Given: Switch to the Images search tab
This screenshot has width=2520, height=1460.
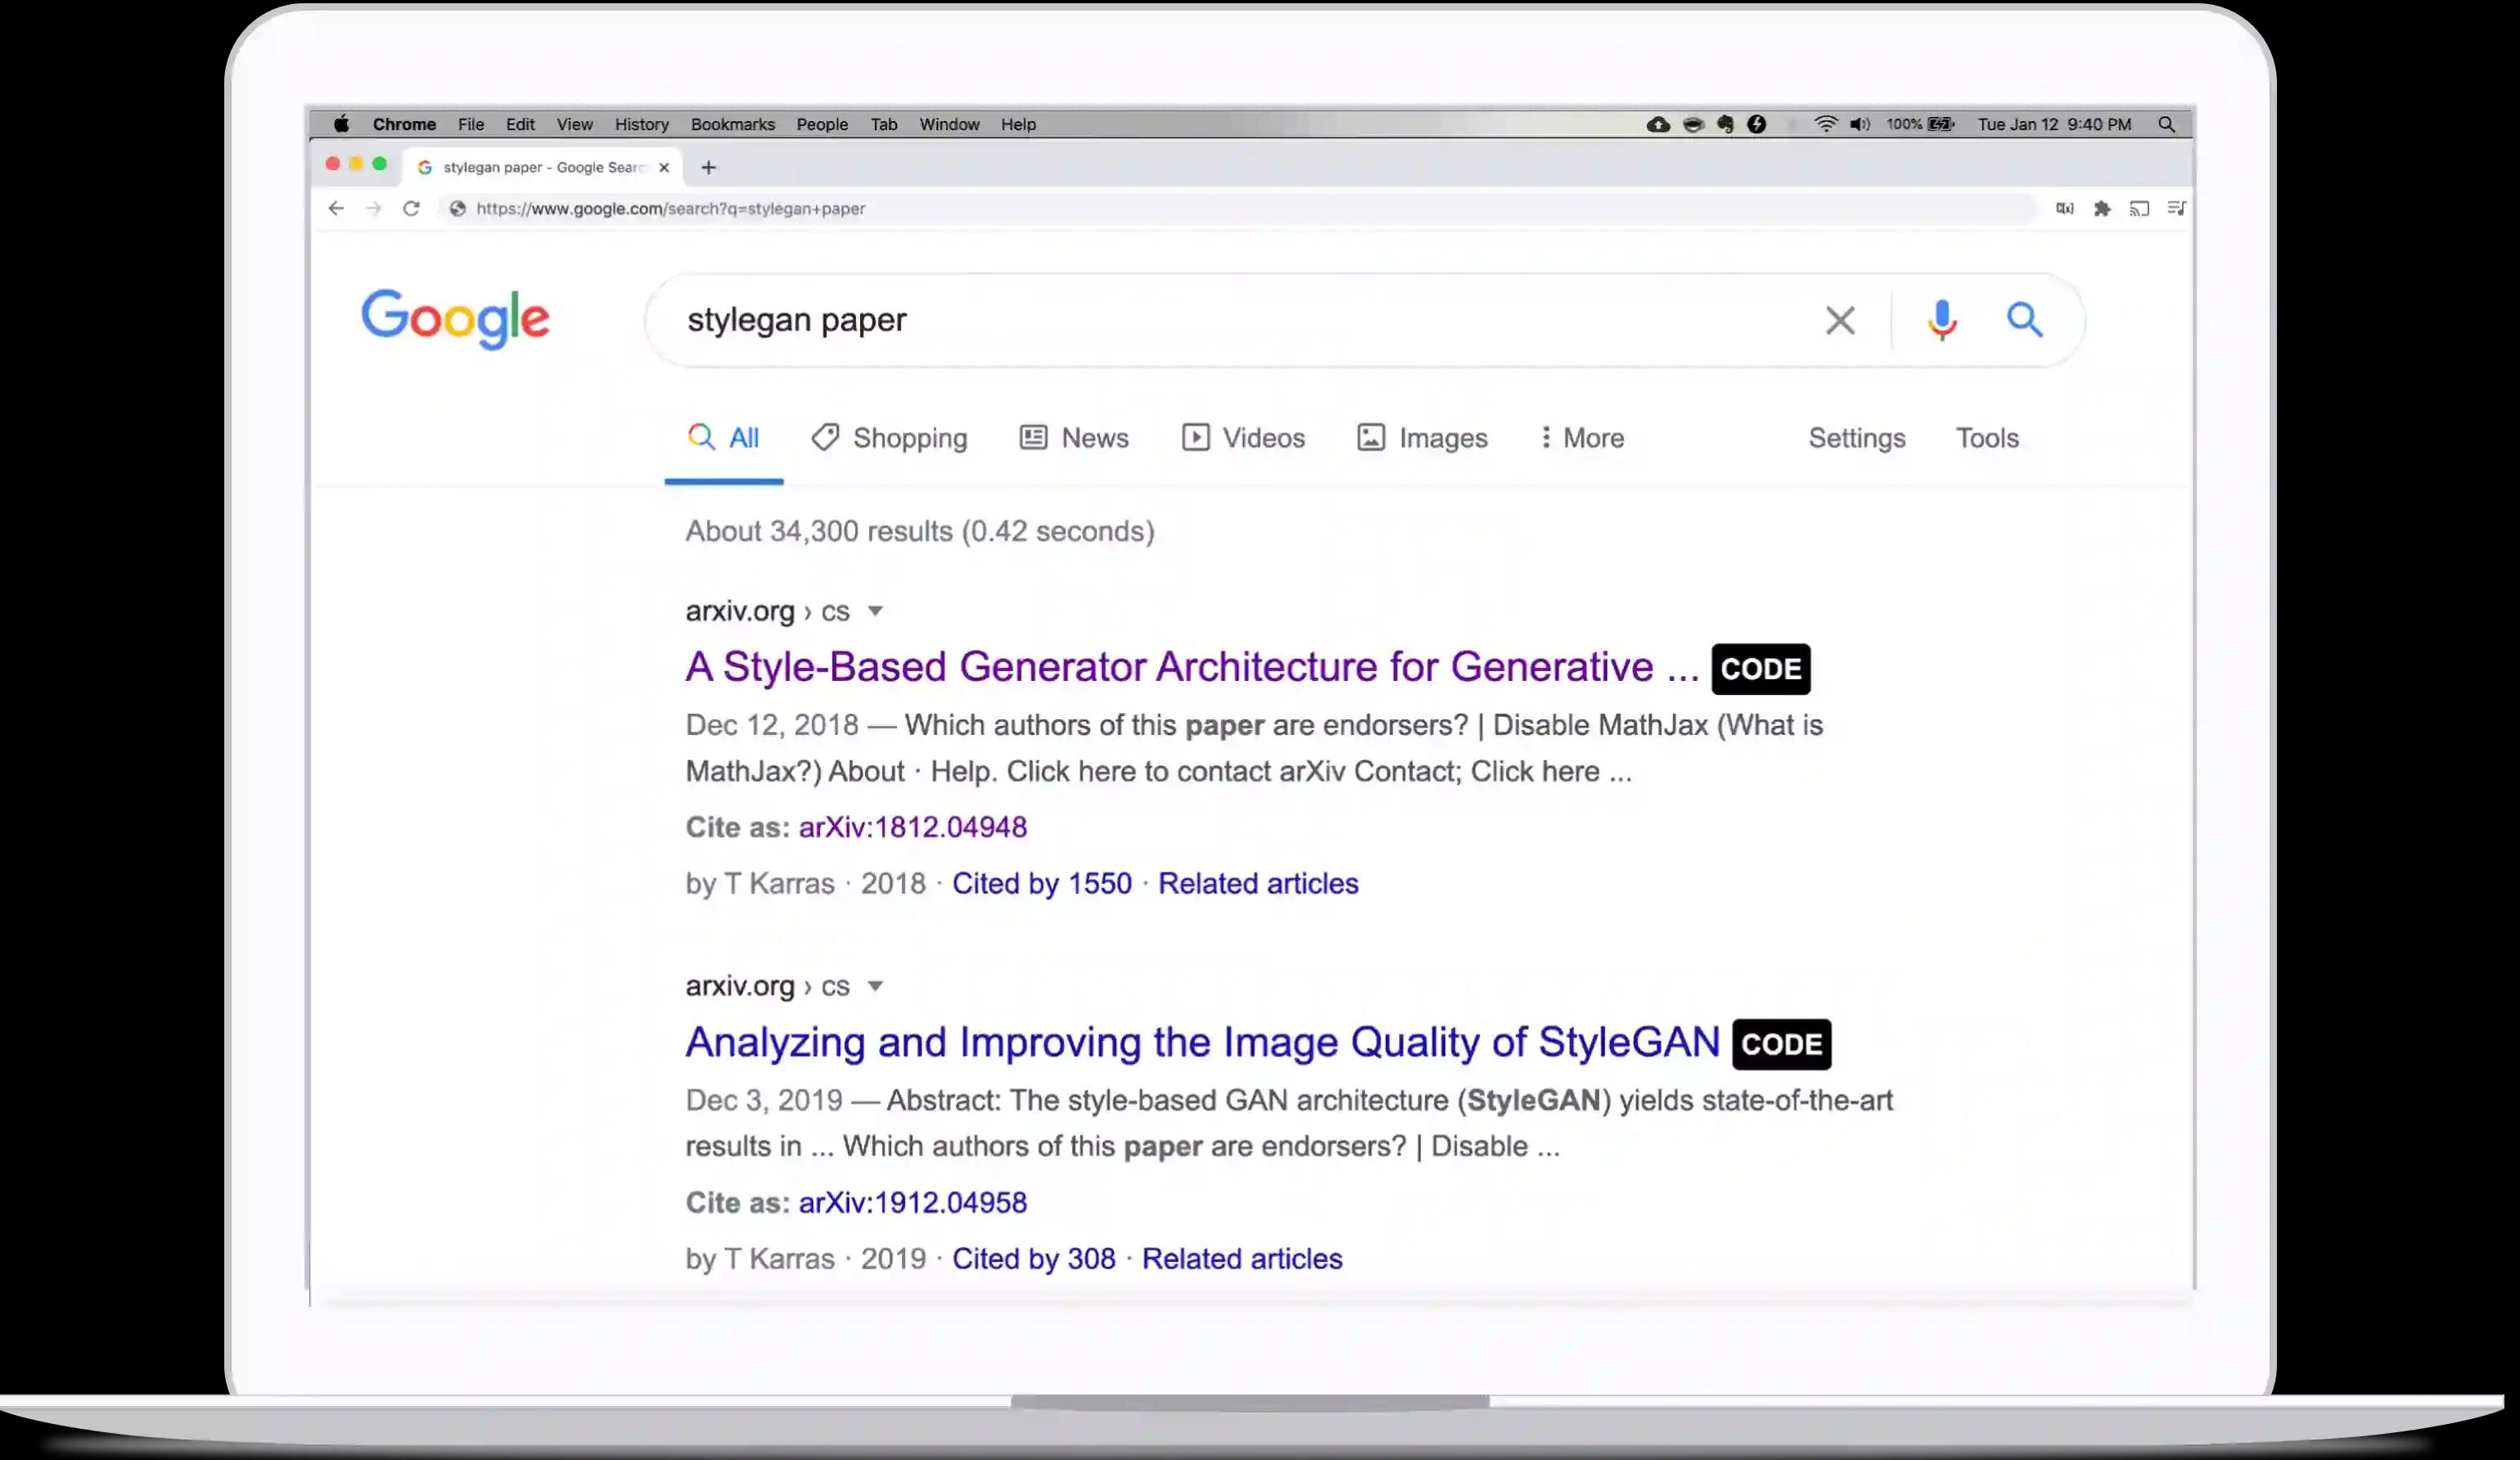Looking at the screenshot, I should click(x=1422, y=438).
